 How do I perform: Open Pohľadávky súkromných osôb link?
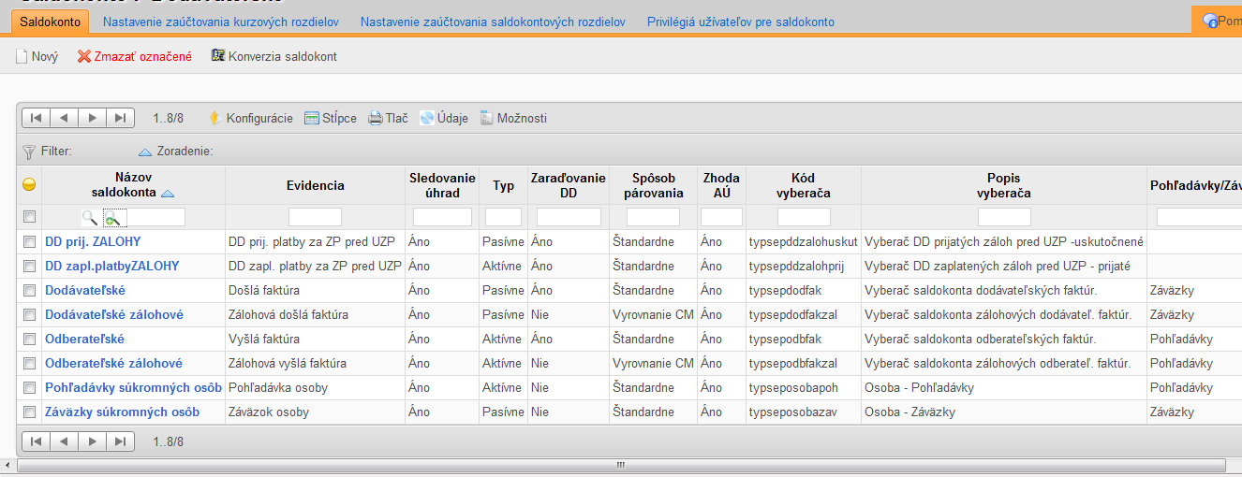134,387
